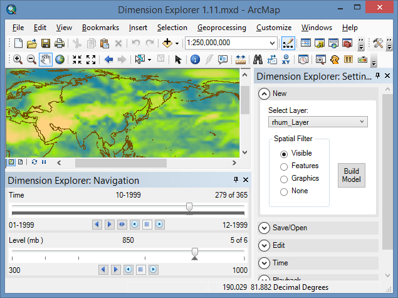
Task: Switch to data view button
Action: tap(11, 162)
